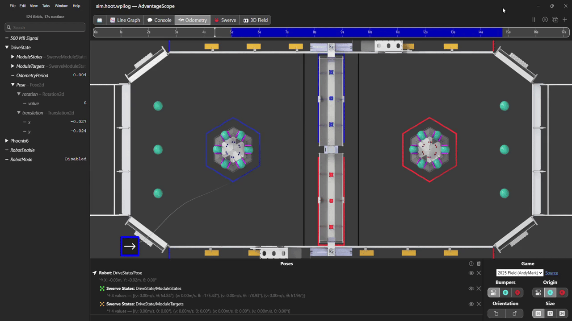This screenshot has height=321, width=572.
Task: Open the Help menu
Action: click(76, 6)
